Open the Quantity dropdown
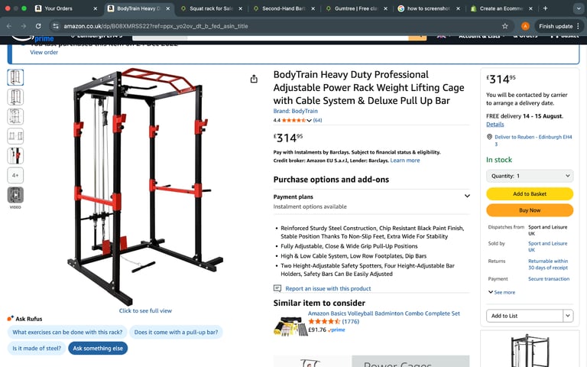This screenshot has width=587, height=367. pos(530,176)
